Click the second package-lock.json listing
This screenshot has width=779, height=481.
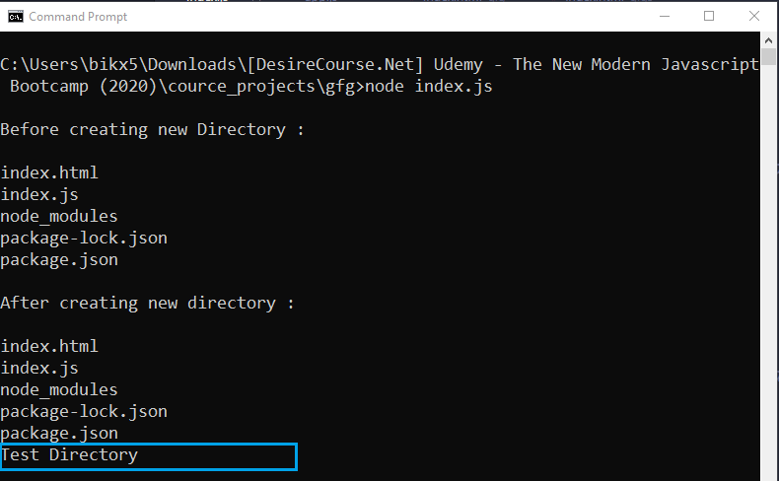pyautogui.click(x=84, y=412)
